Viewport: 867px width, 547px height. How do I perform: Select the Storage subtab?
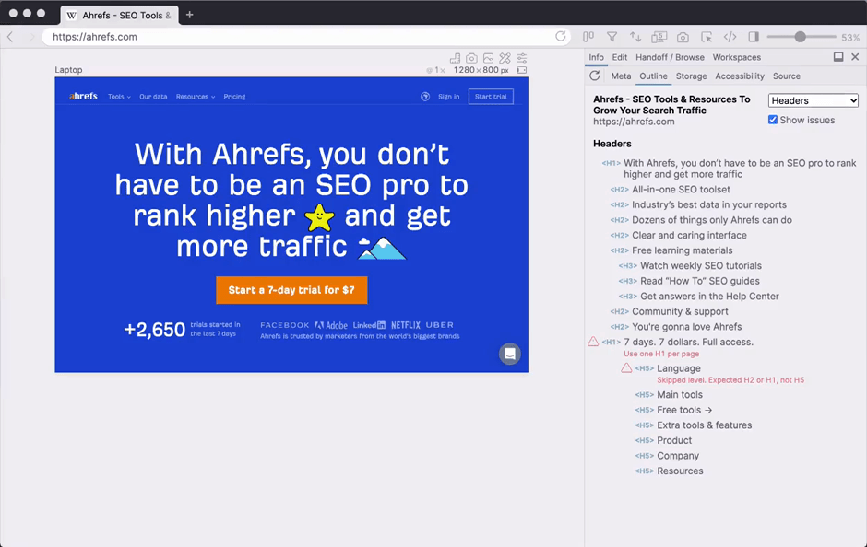tap(691, 76)
